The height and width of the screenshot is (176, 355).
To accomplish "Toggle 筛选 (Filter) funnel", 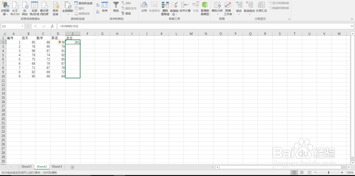I will (116, 7).
